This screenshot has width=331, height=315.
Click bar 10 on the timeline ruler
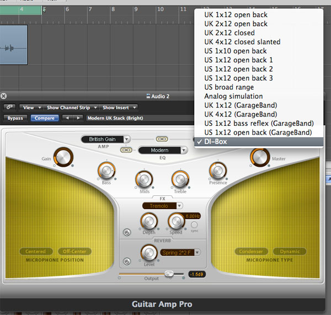click(160, 9)
